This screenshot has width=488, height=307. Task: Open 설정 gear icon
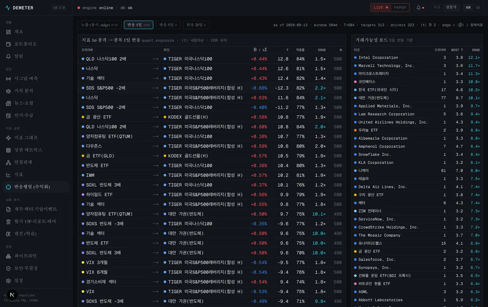tap(8, 280)
